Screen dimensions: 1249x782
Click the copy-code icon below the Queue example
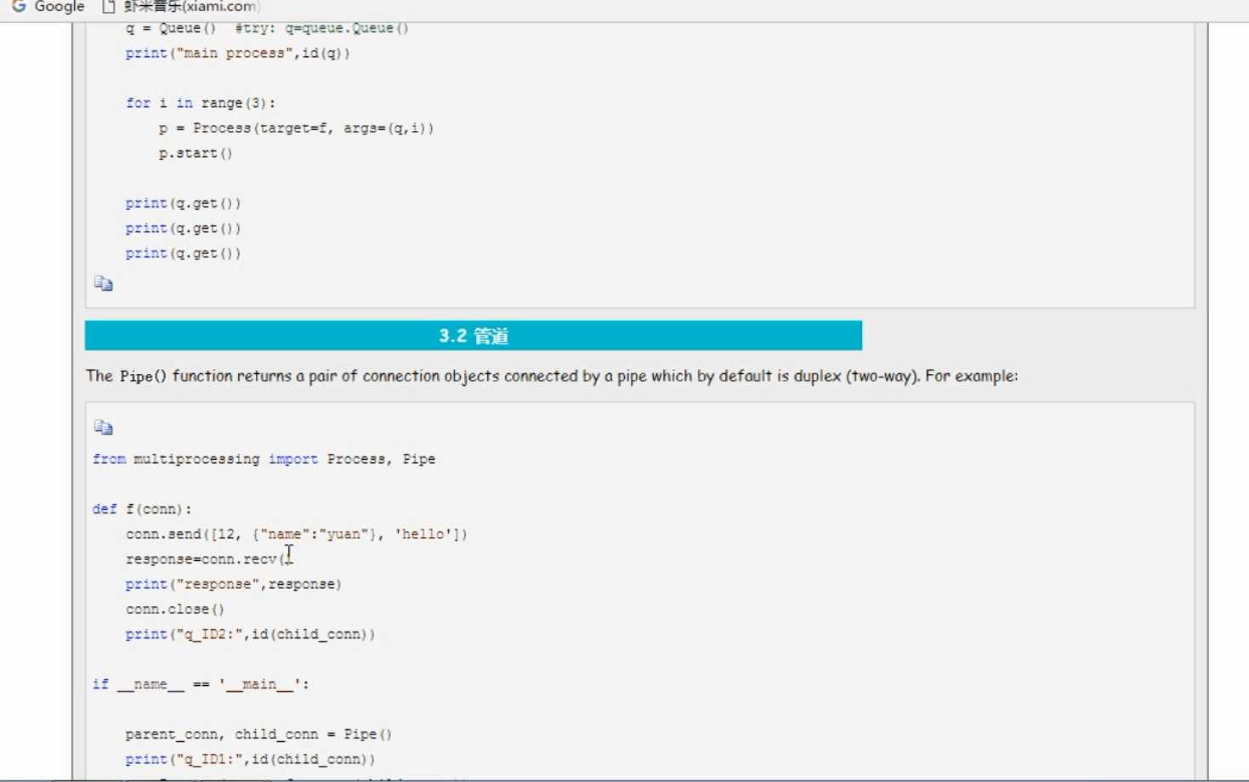click(104, 284)
